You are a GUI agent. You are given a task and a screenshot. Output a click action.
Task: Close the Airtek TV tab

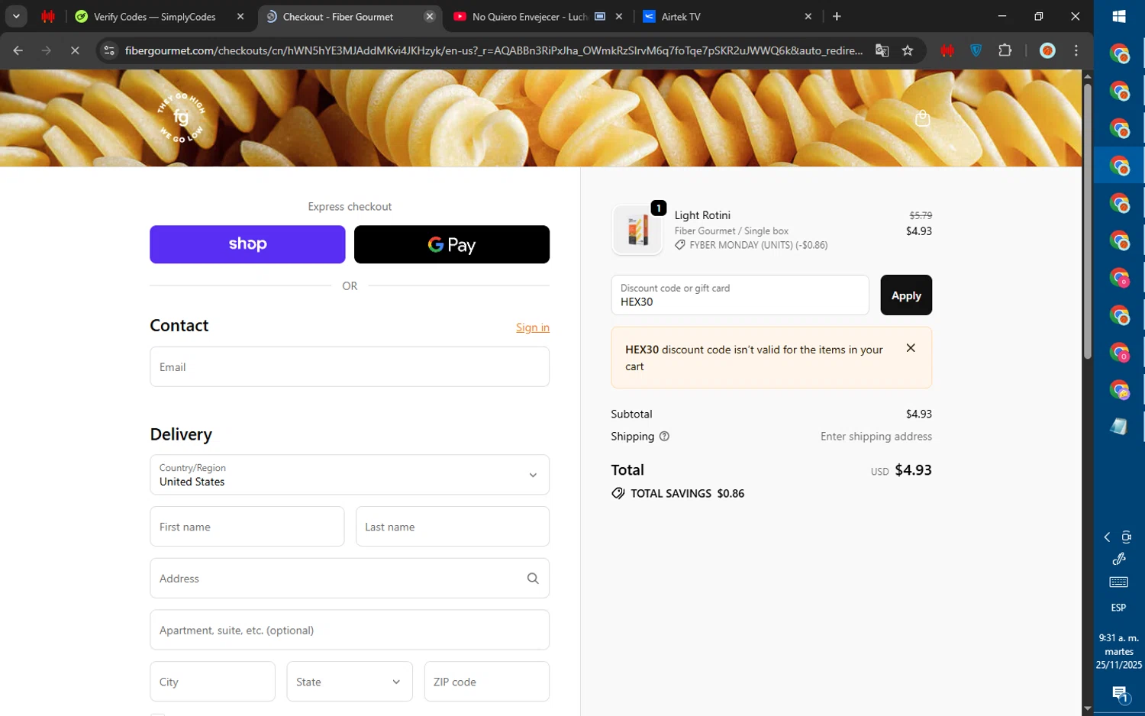808,16
